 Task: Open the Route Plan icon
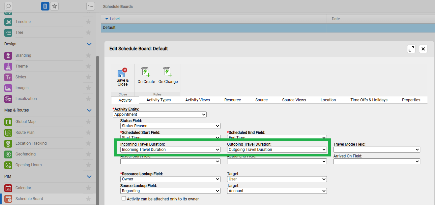(x=8, y=133)
